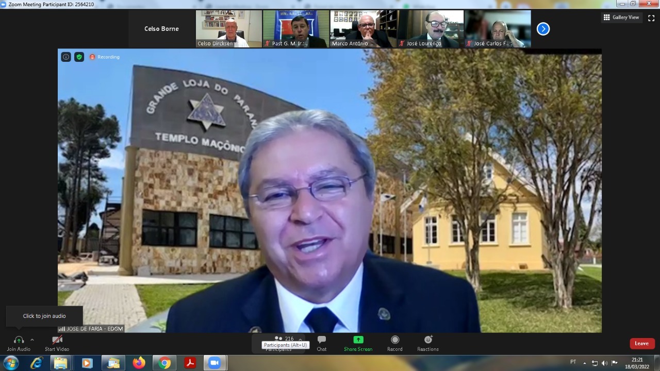Viewport: 660px width, 371px height.
Task: Select Celso Dircksen video thumbnail
Action: (228, 29)
